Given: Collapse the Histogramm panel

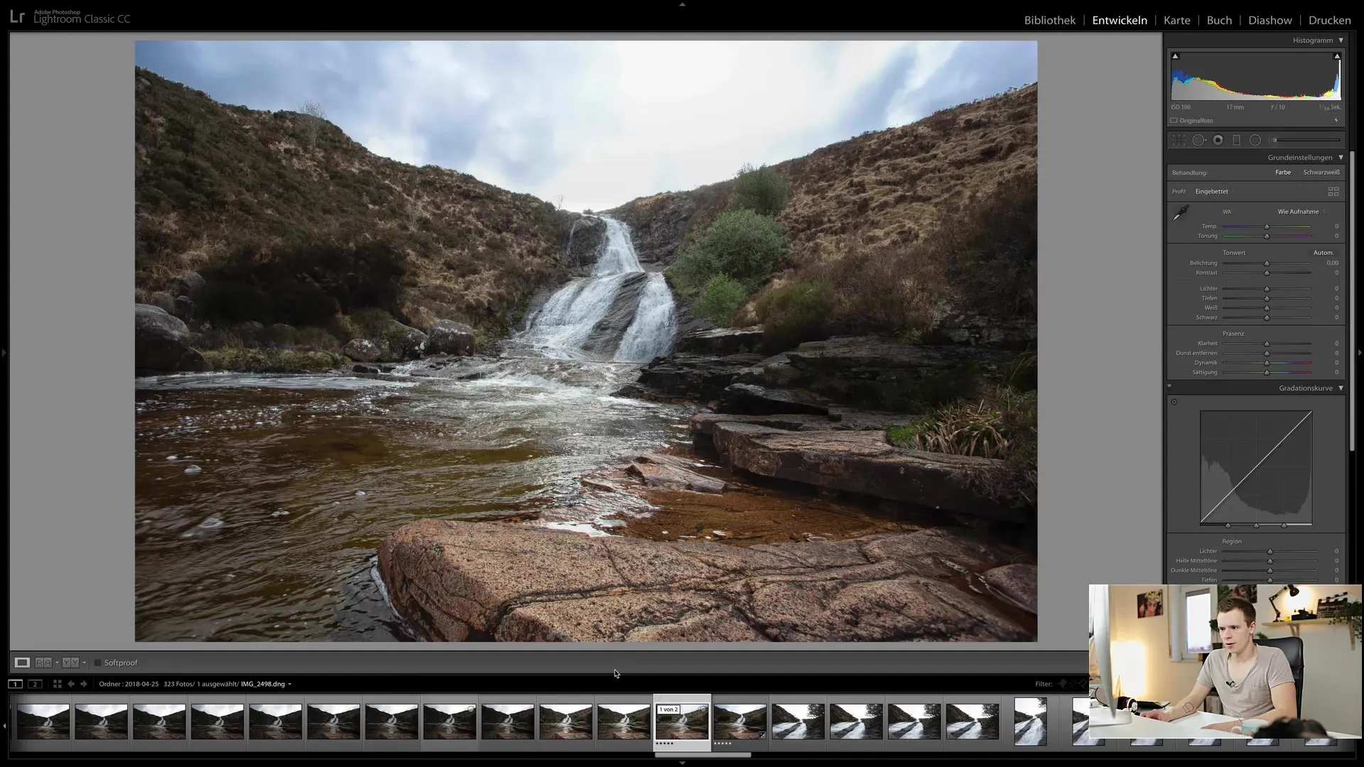Looking at the screenshot, I should 1341,40.
